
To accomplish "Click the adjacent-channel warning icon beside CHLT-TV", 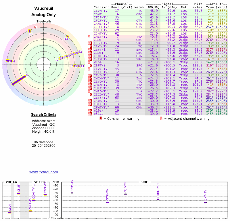I will click(x=89, y=37).
